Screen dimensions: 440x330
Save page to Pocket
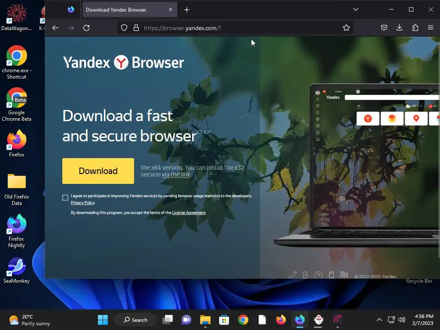pyautogui.click(x=384, y=27)
